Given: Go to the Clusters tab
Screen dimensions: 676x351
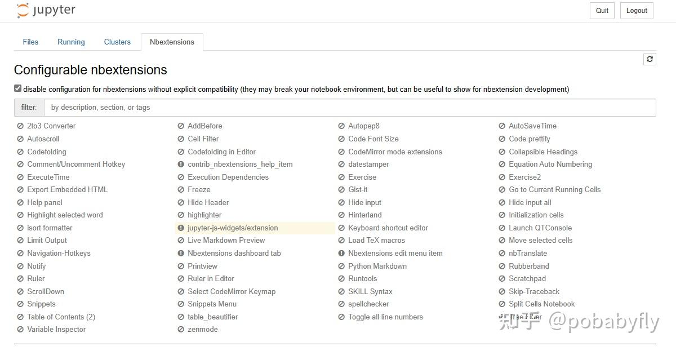Looking at the screenshot, I should [x=117, y=42].
